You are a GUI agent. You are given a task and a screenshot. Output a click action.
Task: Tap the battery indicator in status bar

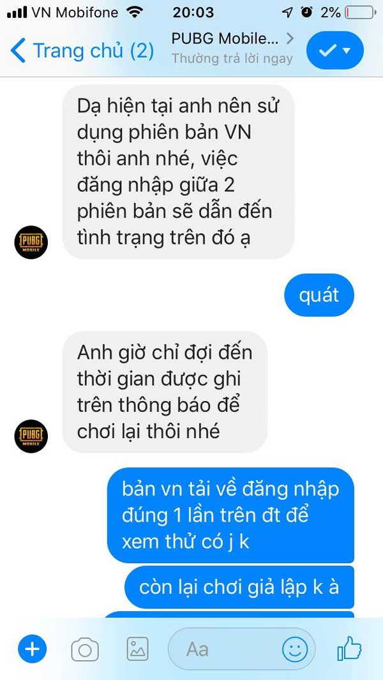tap(361, 13)
